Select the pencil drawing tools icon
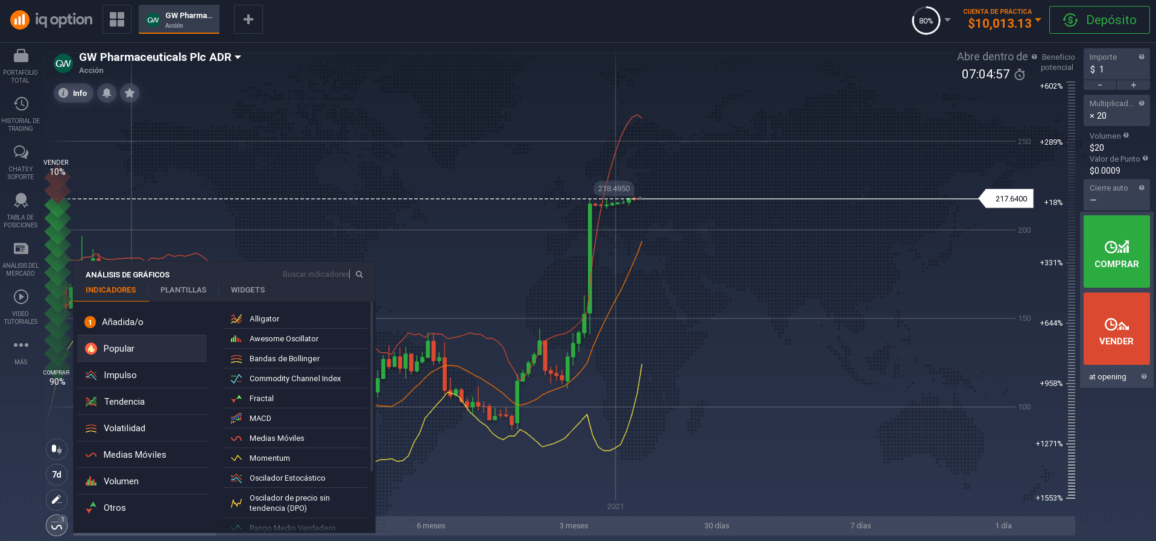The width and height of the screenshot is (1156, 541). 57,499
